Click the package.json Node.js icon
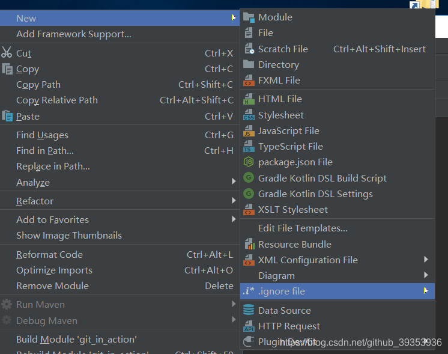The height and width of the screenshot is (354, 448). 249,162
